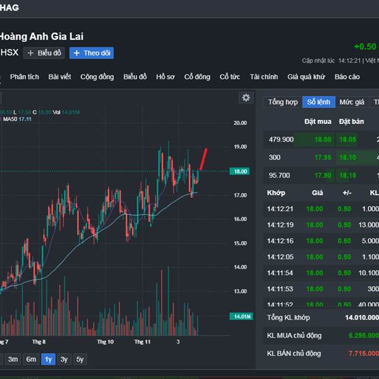Image resolution: width=379 pixels, height=379 pixels.
Task: Switch to the Mức giá panel tab
Action: (351, 102)
